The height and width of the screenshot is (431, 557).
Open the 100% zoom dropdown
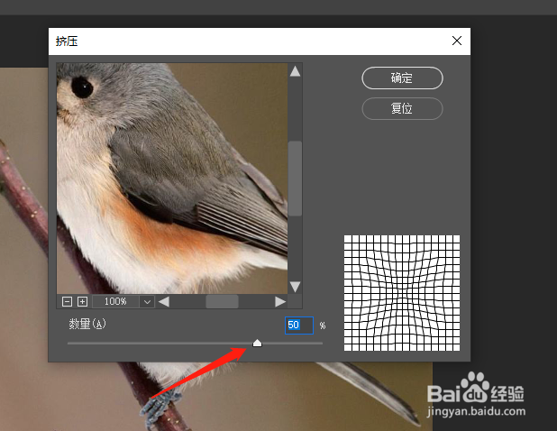(x=147, y=302)
